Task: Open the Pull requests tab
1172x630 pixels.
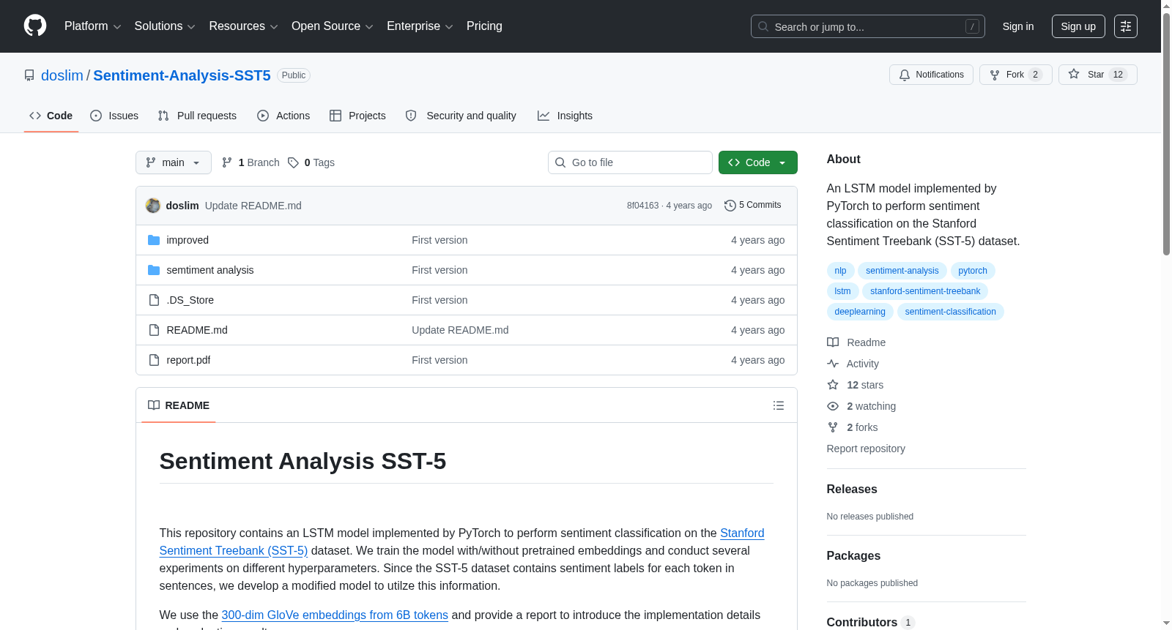Action: [197, 116]
